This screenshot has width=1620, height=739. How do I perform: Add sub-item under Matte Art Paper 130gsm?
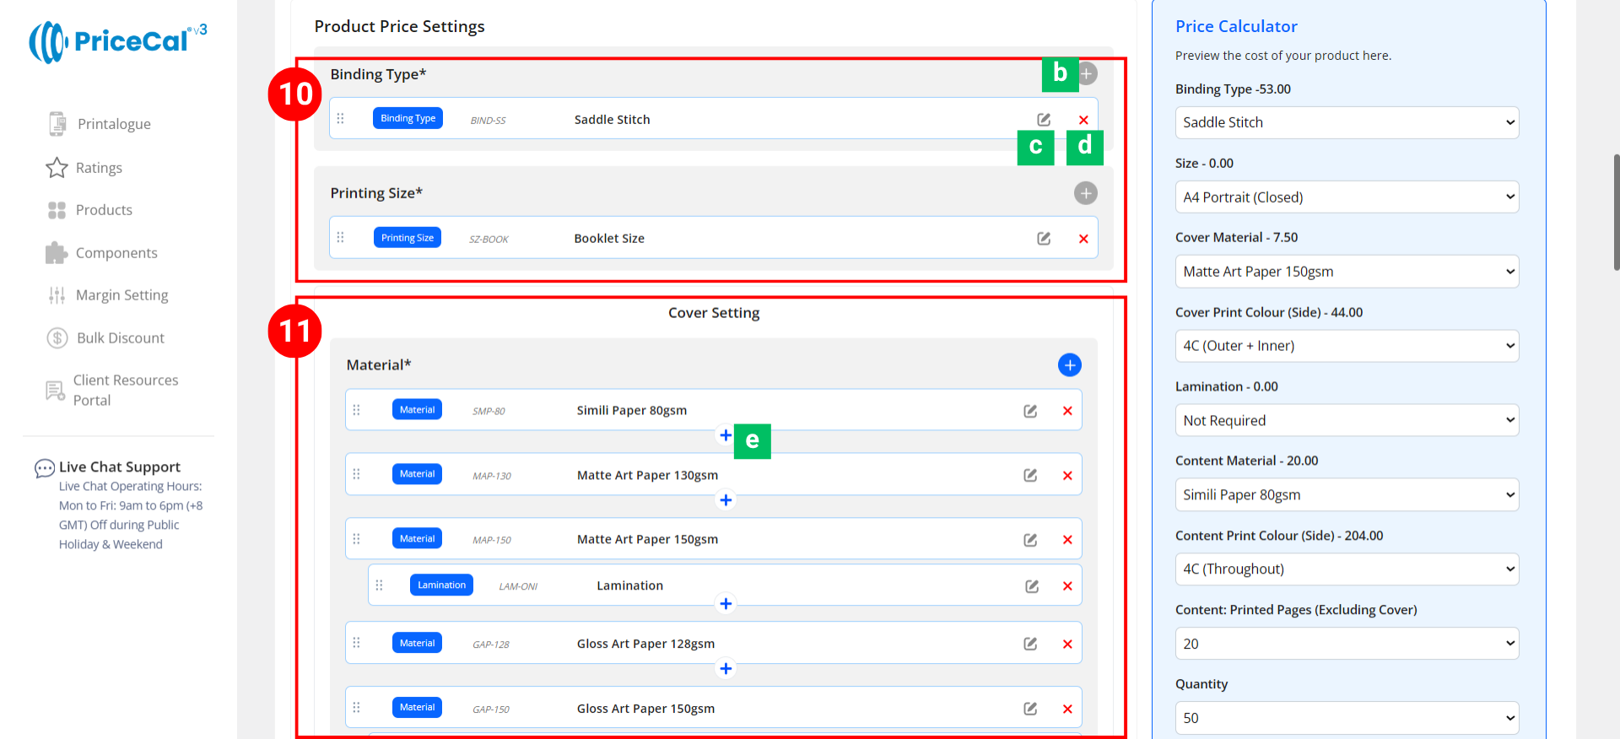(726, 500)
